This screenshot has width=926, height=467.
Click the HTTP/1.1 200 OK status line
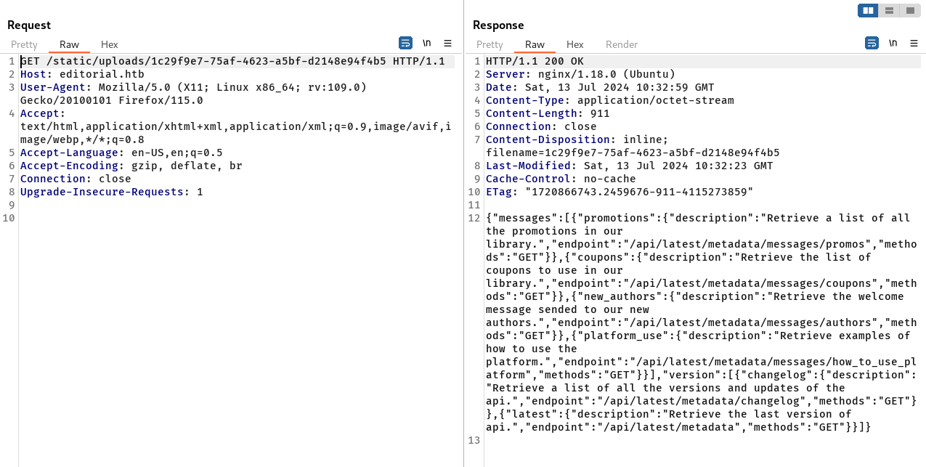point(535,61)
